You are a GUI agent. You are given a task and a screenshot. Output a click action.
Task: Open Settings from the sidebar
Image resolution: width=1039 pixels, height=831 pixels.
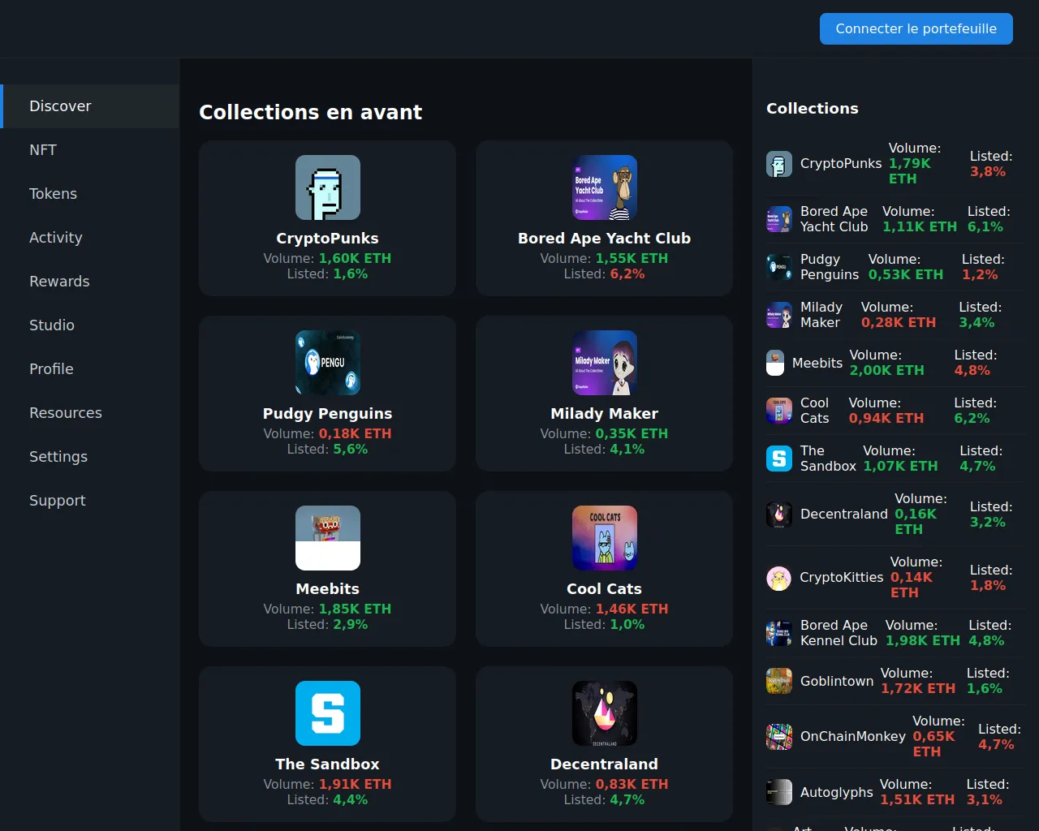coord(89,457)
